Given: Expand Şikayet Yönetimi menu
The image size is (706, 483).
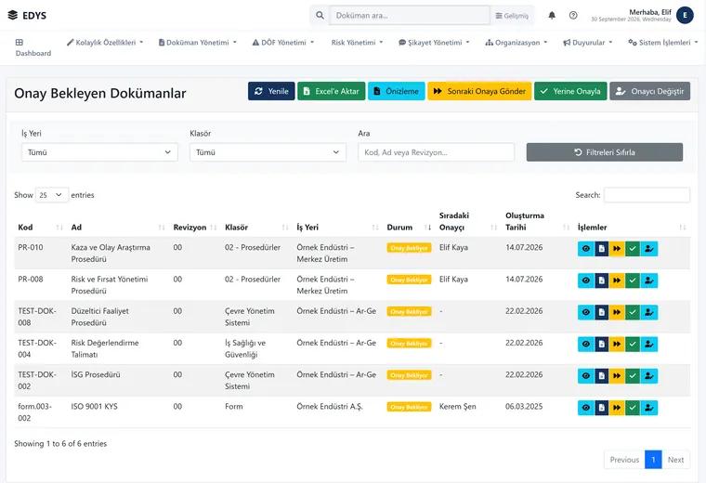Looking at the screenshot, I should click(x=434, y=43).
